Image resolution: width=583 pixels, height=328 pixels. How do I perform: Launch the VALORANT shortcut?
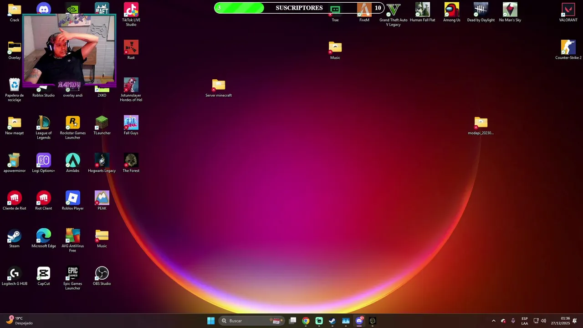[x=568, y=12]
